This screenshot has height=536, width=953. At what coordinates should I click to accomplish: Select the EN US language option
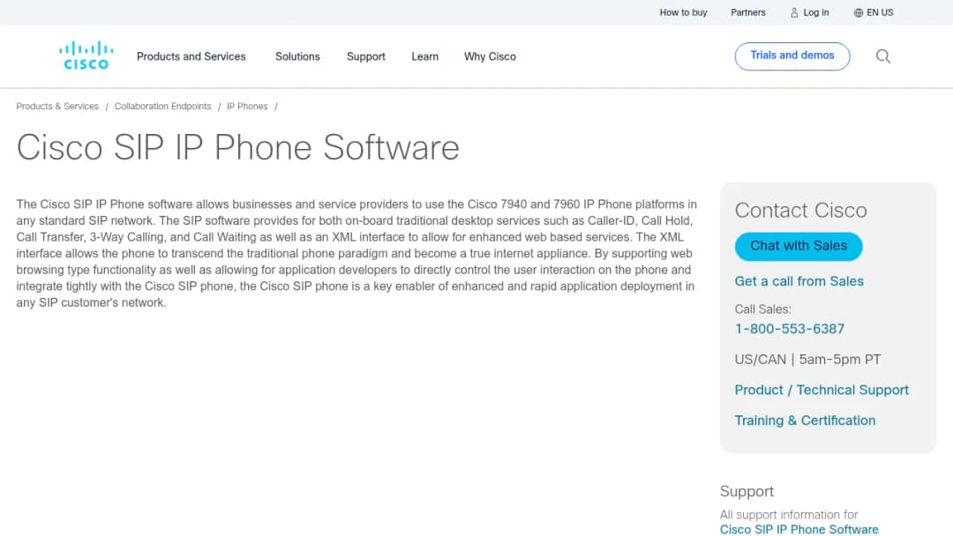[x=880, y=12]
